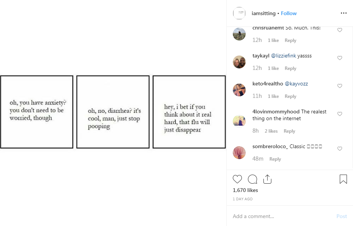
Task: Like chrisruanemt's comment
Action: pos(340,30)
